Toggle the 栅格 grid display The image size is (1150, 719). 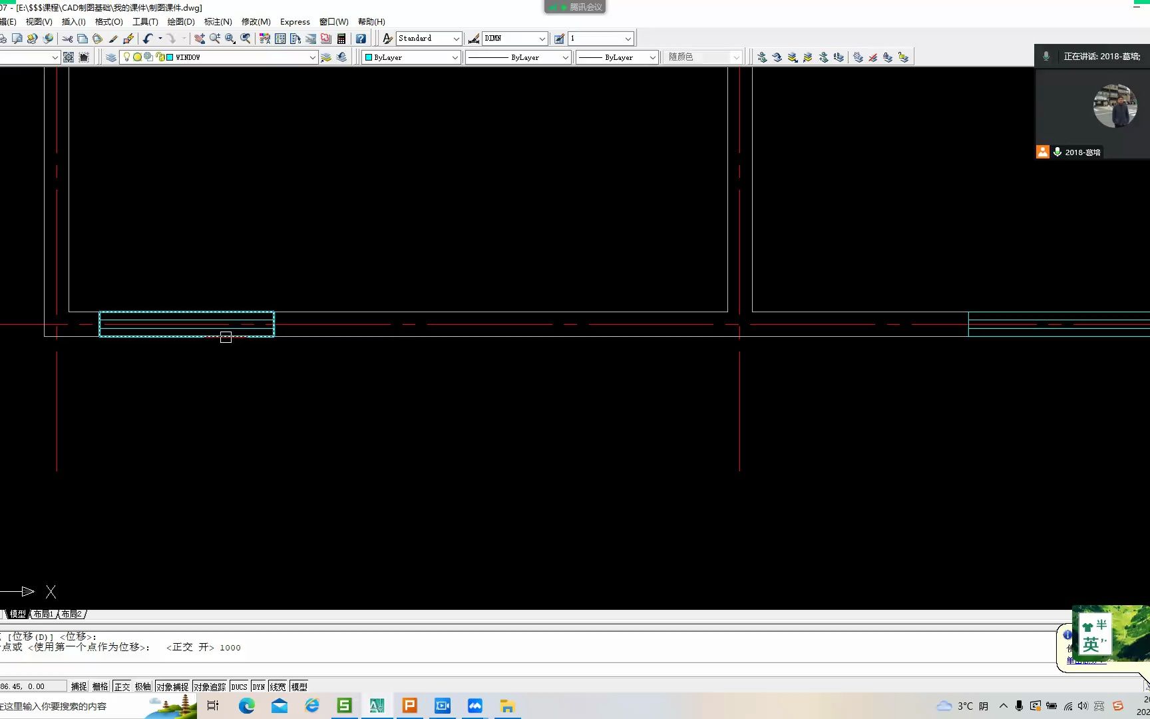100,686
